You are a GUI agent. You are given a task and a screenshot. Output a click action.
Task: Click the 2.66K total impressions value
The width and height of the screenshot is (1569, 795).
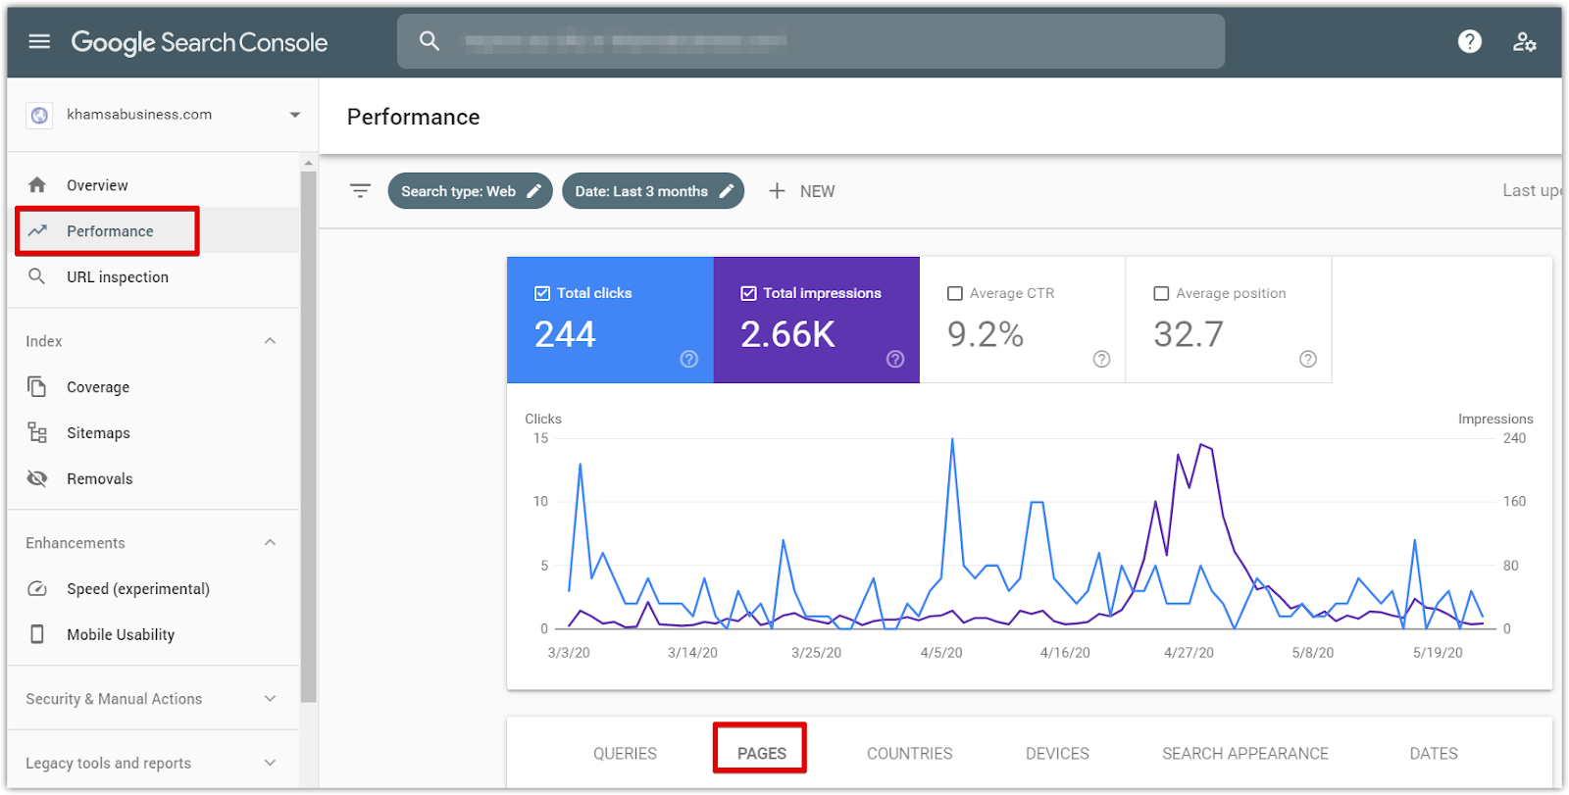787,334
